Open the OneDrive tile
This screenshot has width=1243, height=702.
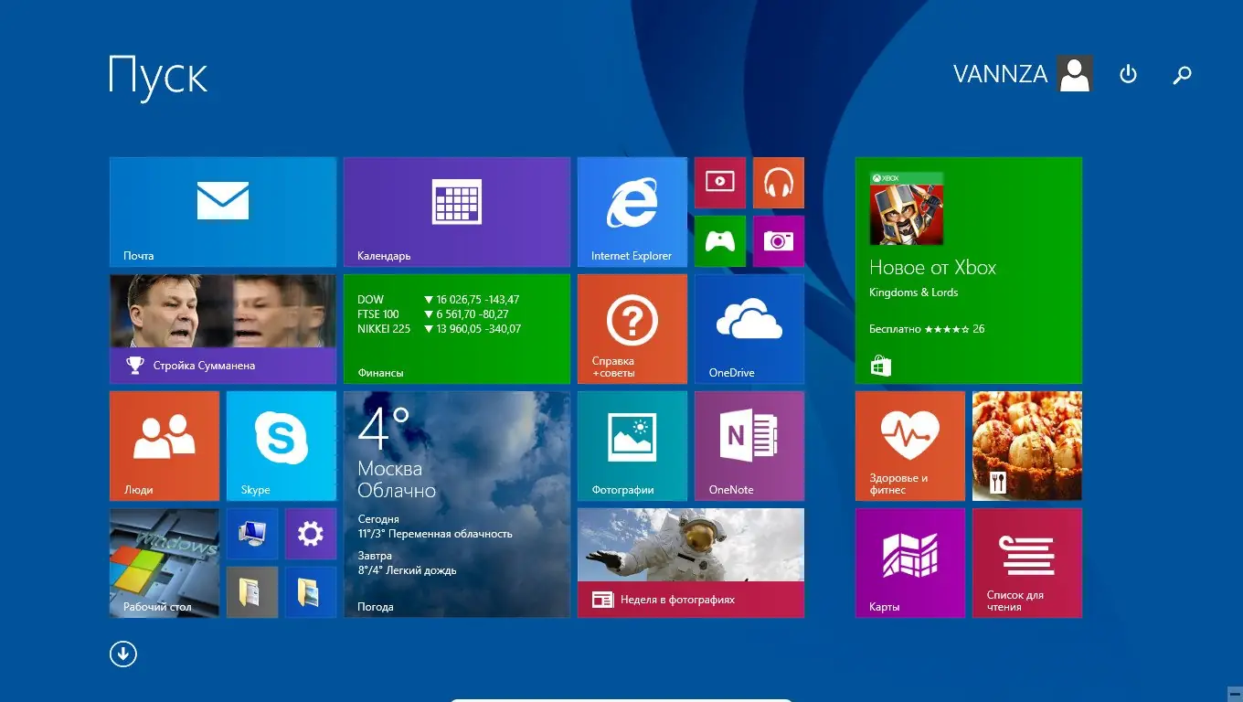[749, 327]
